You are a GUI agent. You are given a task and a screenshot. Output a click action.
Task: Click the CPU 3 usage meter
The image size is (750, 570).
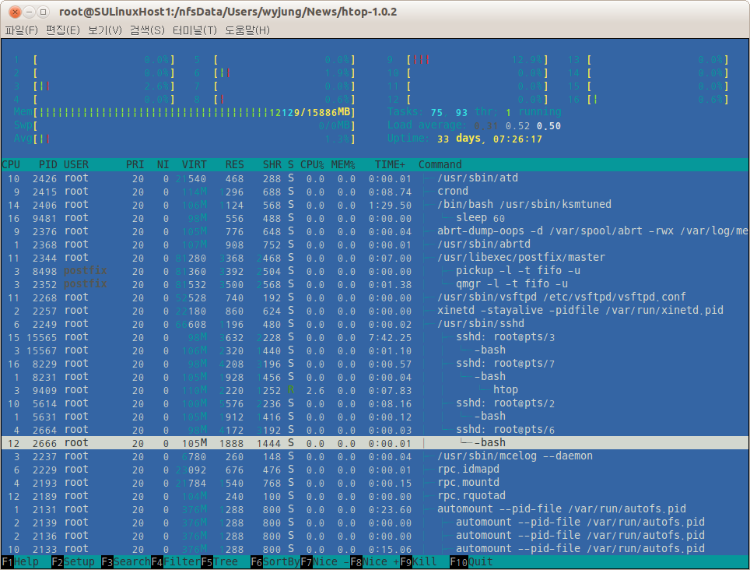(93, 86)
